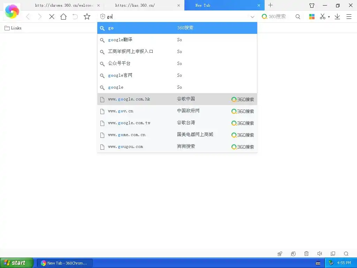Click the trash clear-history icon in status bar
Viewport: 357px width, 268px height.
[306, 253]
